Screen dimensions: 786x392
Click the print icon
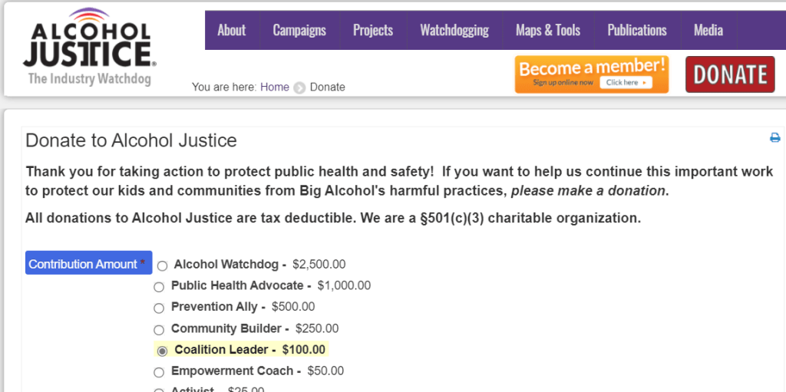click(774, 138)
